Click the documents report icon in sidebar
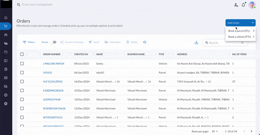This screenshot has width=260, height=135. coord(6,69)
